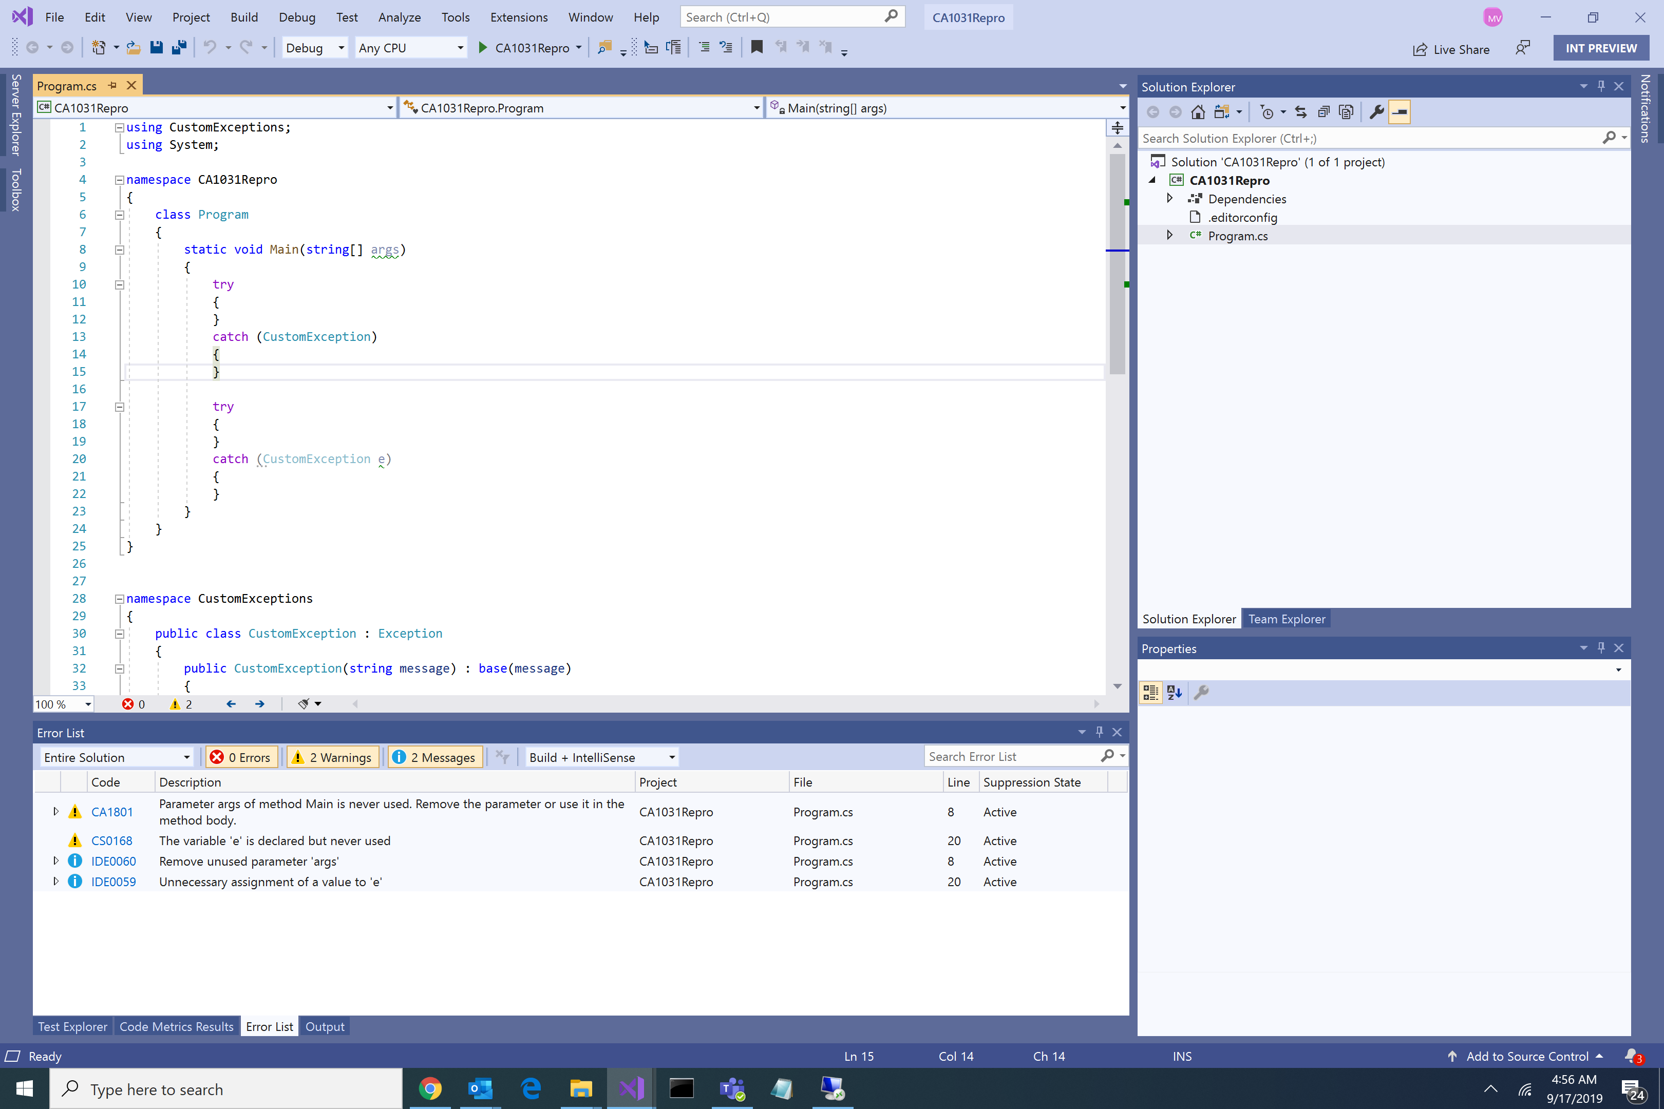Save Program.cs with the floppy icon
Screen dimensions: 1664x1109
coord(156,47)
